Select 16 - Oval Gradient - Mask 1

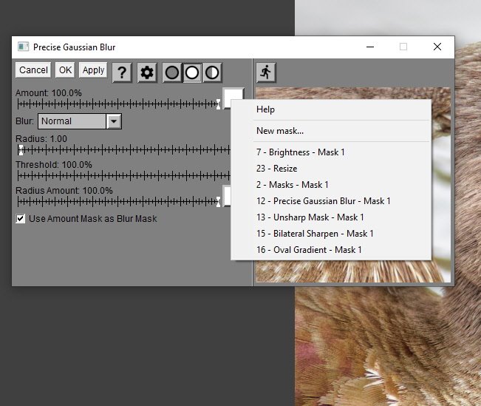point(309,250)
